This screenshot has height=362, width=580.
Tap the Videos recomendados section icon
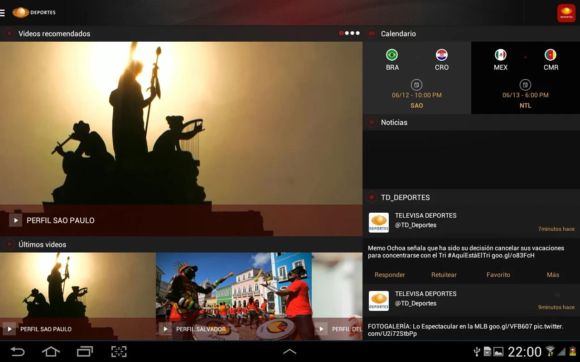point(9,33)
